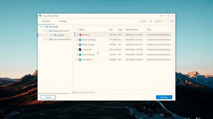213x119 pixels.
Task: Check the select-all checkbox in Name header
Action: pos(78,29)
